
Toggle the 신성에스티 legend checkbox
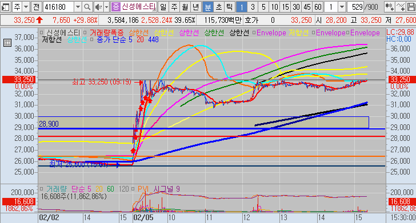point(41,33)
